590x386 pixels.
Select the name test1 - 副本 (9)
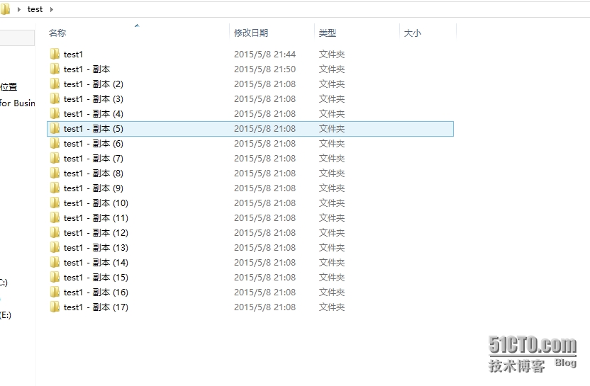(x=94, y=188)
